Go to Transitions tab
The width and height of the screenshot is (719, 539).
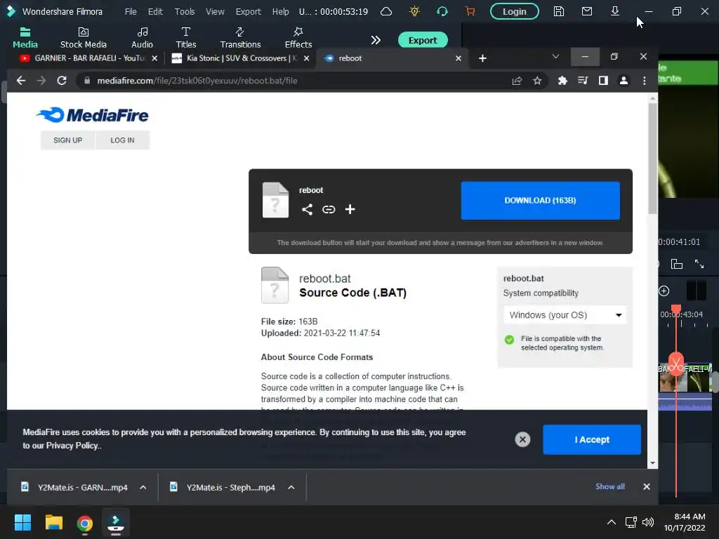(240, 38)
